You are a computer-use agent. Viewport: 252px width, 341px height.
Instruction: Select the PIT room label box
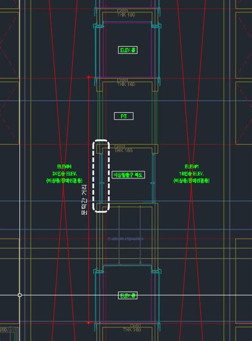(124, 116)
